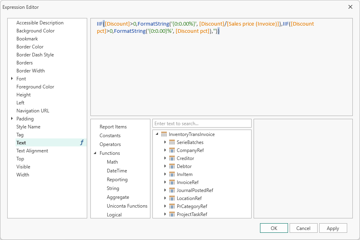Viewport: 360px width, 240px height.
Task: Open the Aggregate functions list
Action: pos(118,197)
